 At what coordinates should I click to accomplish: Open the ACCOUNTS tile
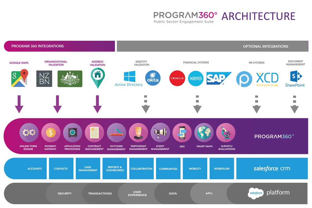coord(25,169)
